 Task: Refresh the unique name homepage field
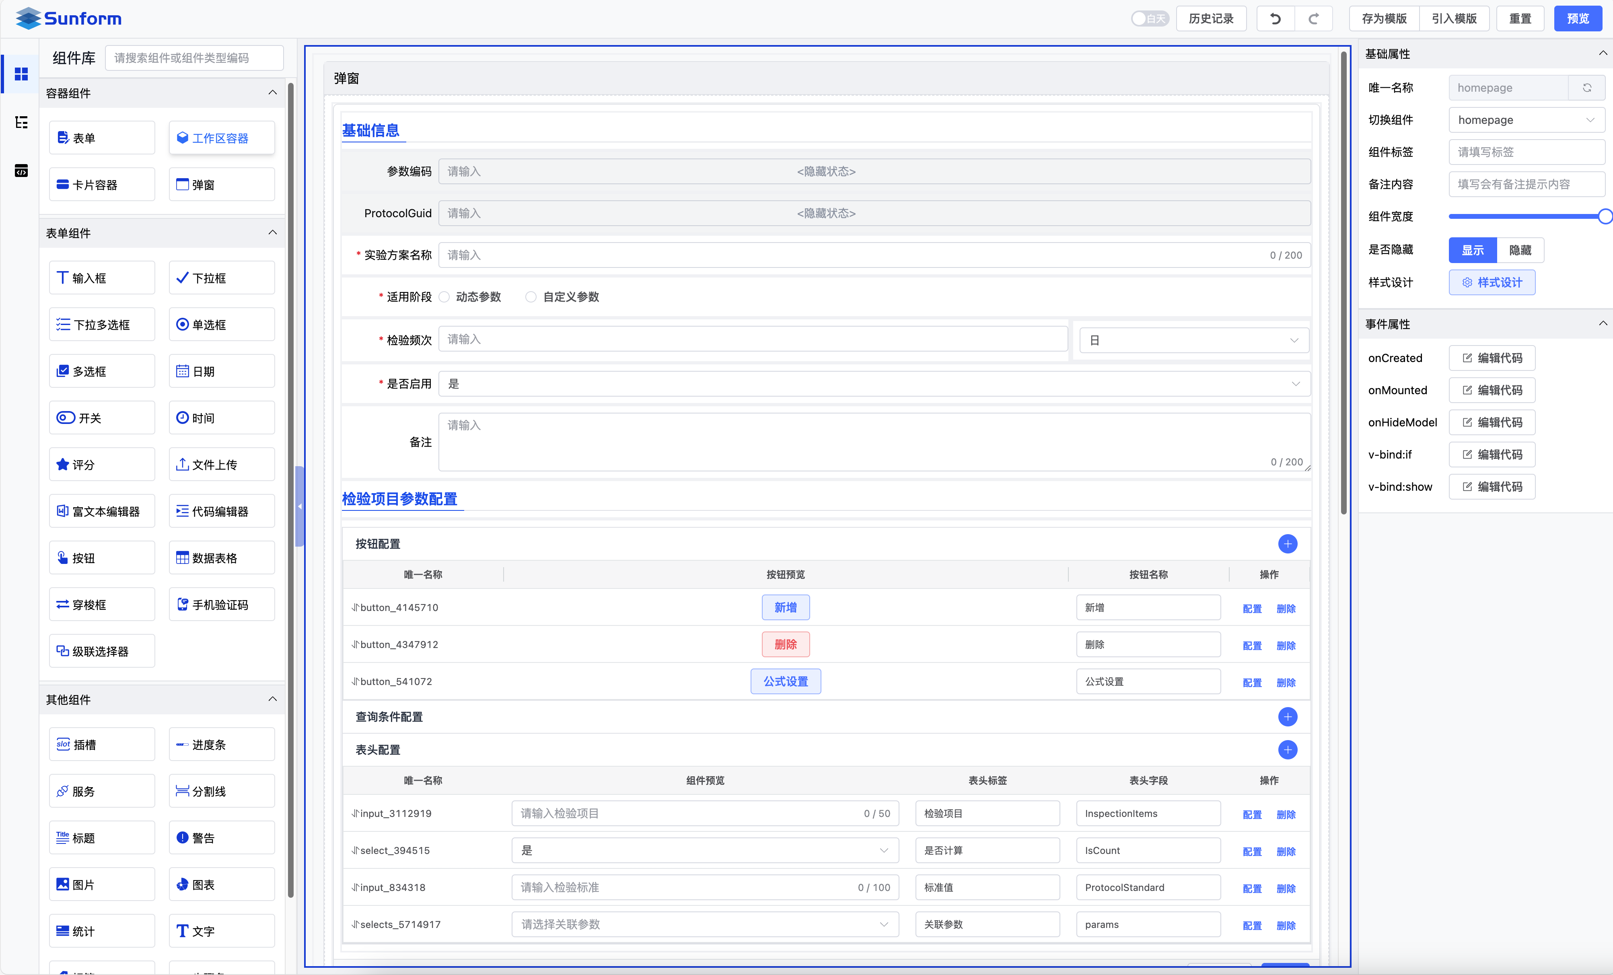tap(1587, 88)
